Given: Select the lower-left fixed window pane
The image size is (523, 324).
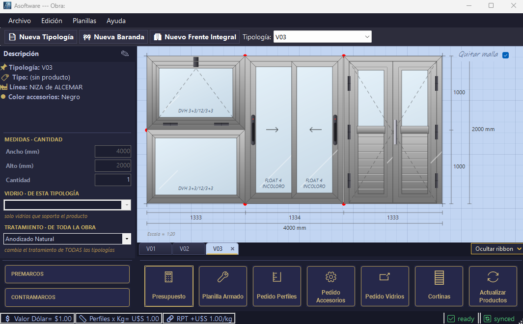Looking at the screenshot, I should [x=196, y=166].
